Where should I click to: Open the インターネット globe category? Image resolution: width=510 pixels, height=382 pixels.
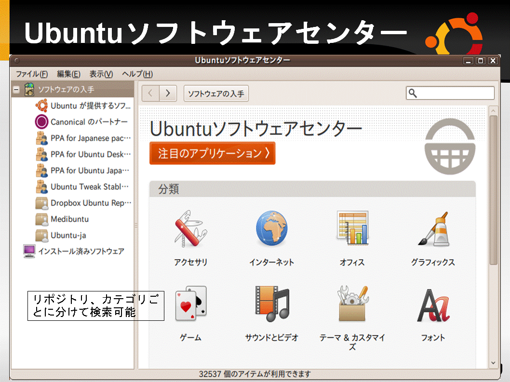pos(271,228)
